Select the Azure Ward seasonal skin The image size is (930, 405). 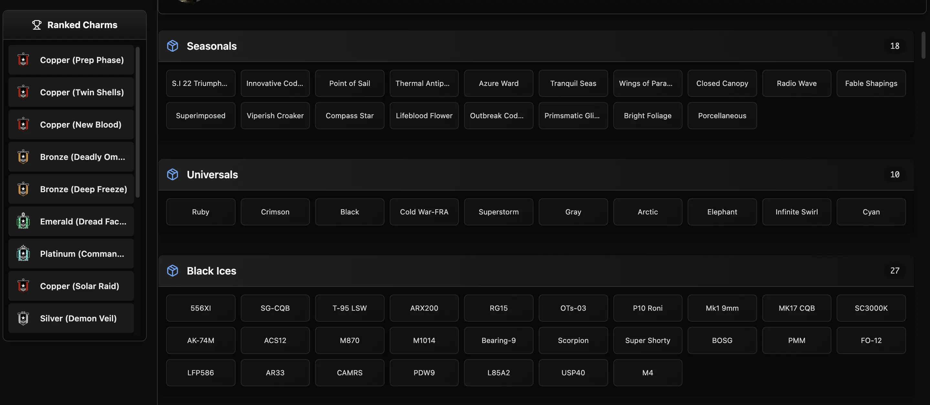coord(498,83)
